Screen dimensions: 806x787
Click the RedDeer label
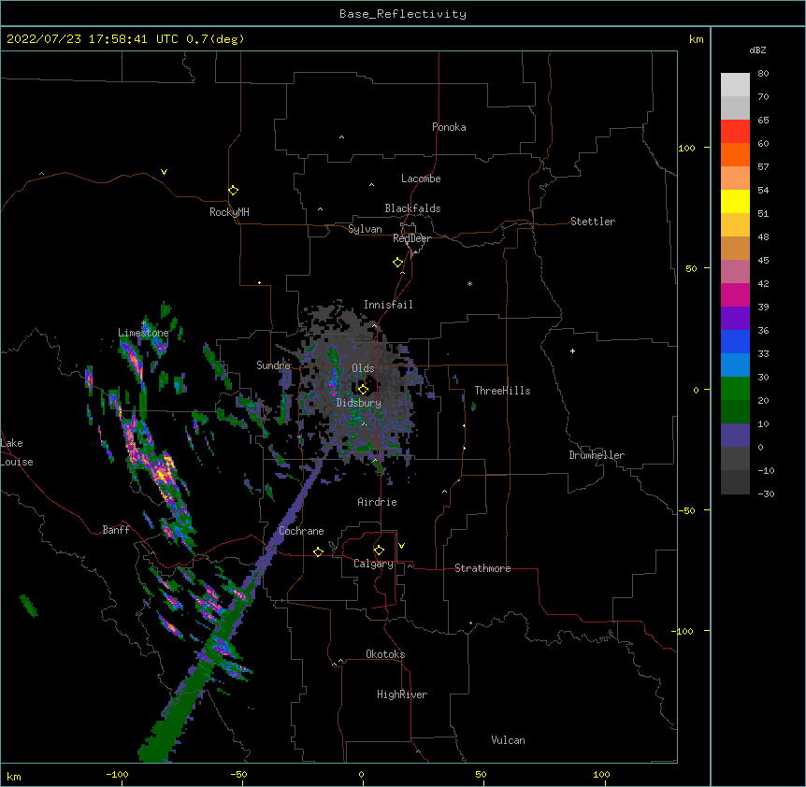(411, 238)
